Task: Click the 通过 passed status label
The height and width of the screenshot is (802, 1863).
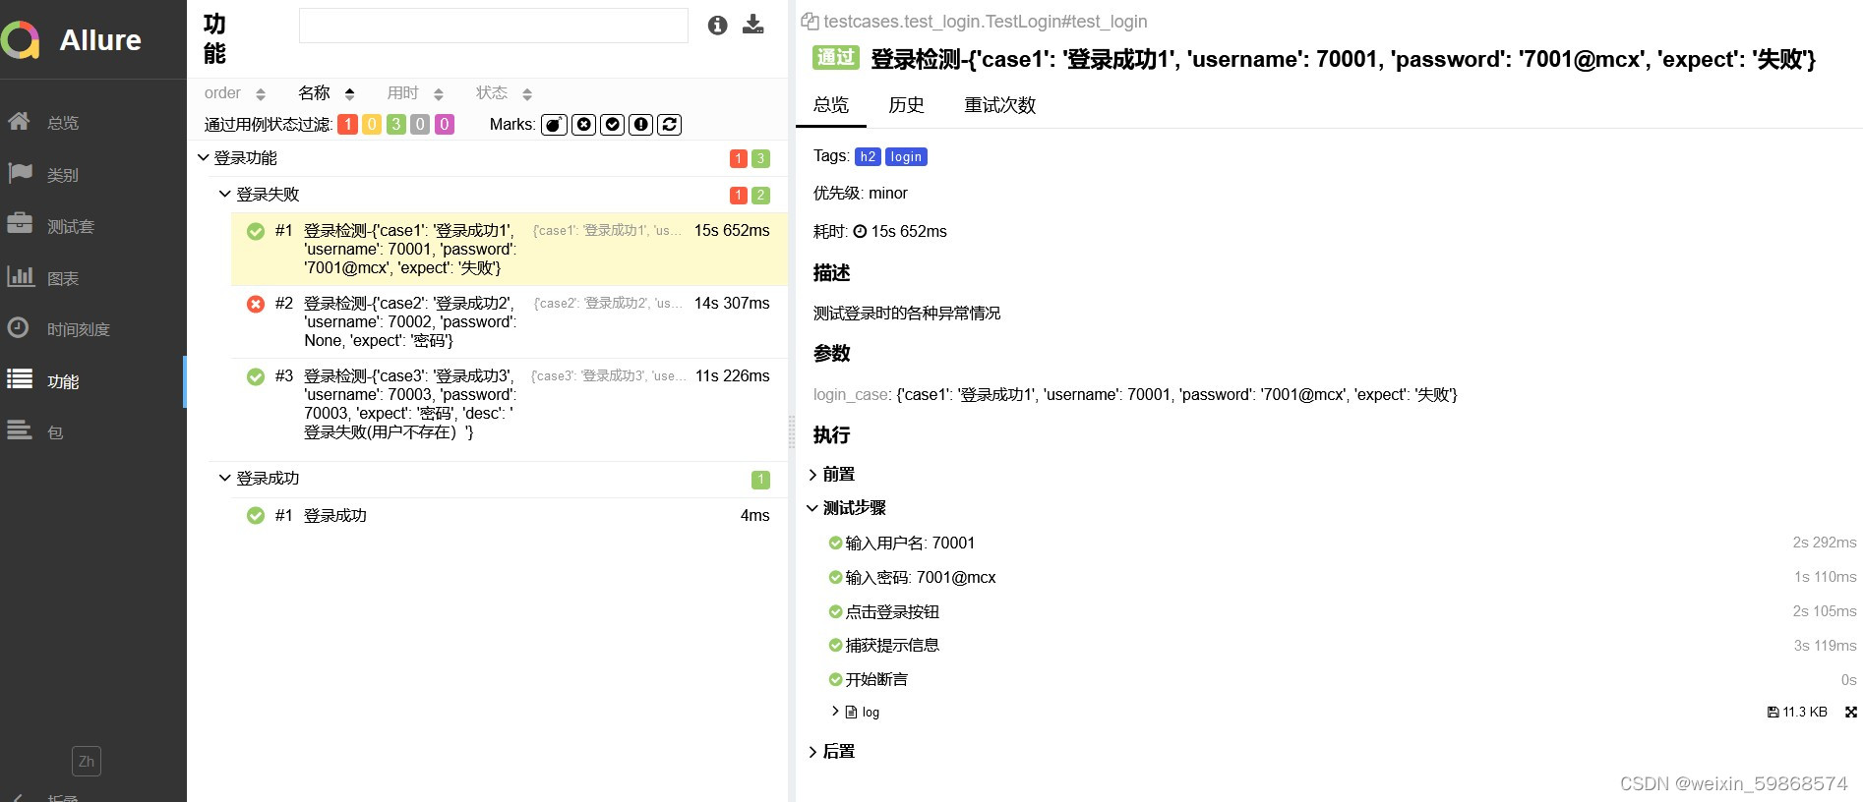Action: (x=836, y=58)
